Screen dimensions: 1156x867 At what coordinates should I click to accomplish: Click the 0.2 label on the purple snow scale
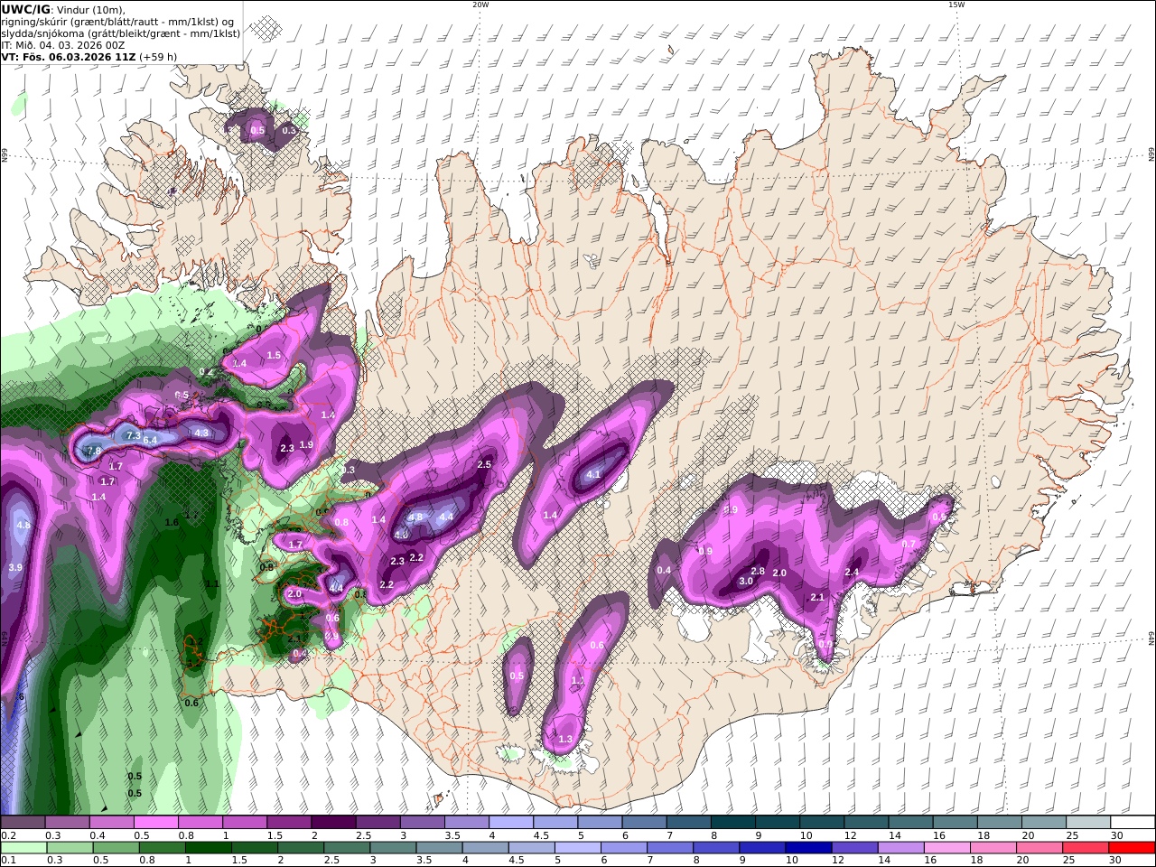coord(7,835)
